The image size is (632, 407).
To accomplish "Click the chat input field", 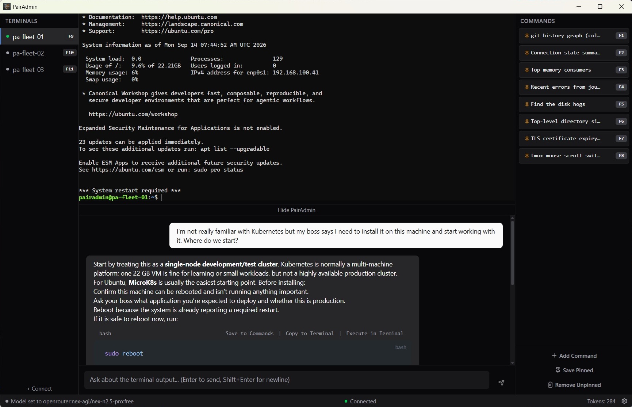I will [x=287, y=380].
